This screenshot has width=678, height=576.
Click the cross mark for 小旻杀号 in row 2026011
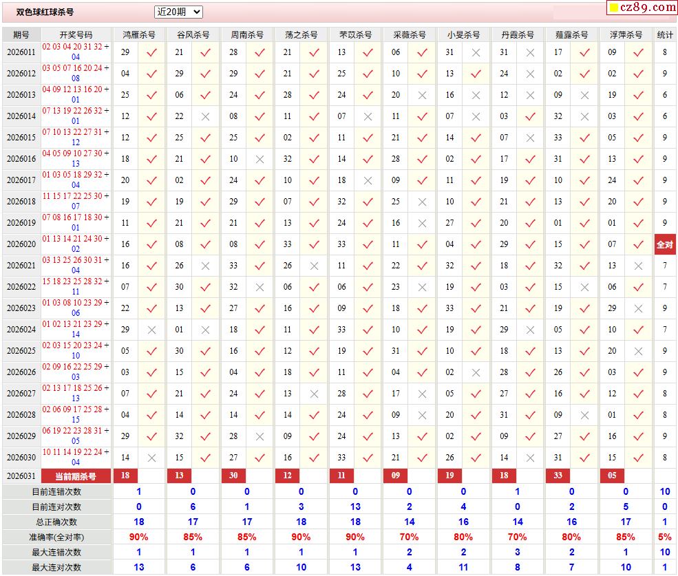click(x=476, y=52)
